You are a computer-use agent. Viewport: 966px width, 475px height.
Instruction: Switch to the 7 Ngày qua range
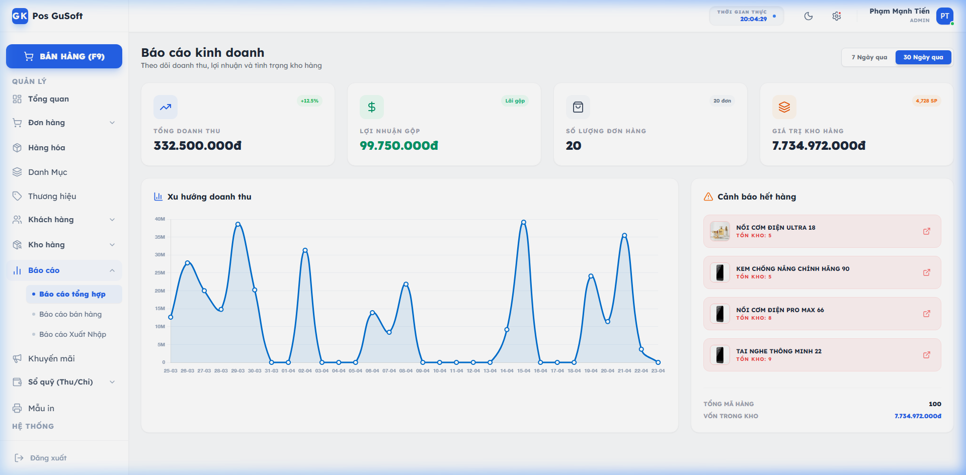point(869,57)
